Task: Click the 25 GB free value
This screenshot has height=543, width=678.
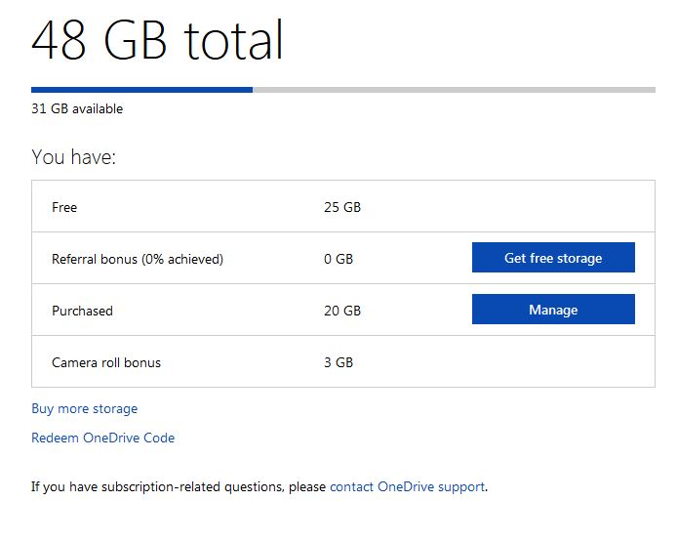Action: click(342, 207)
